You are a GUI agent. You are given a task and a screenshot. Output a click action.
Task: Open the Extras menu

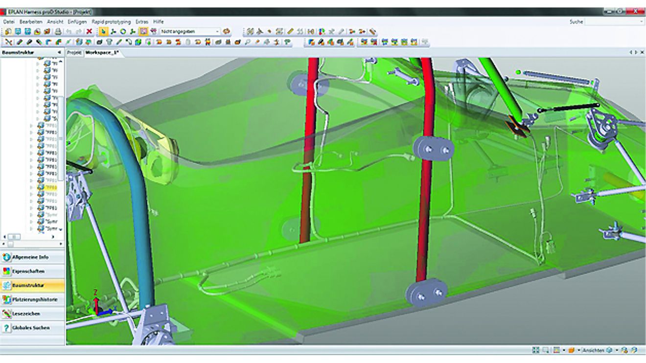(x=142, y=22)
